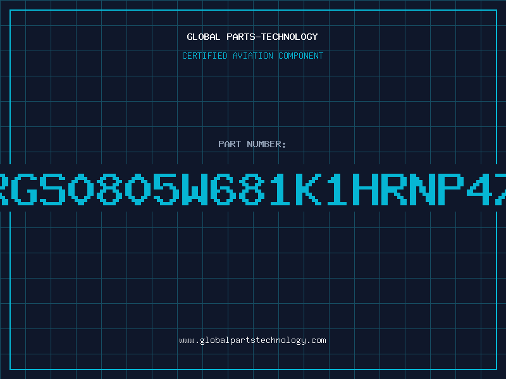Click the large part number RGS0805W681K1HRNP47
506x379 pixels.
[253, 189]
